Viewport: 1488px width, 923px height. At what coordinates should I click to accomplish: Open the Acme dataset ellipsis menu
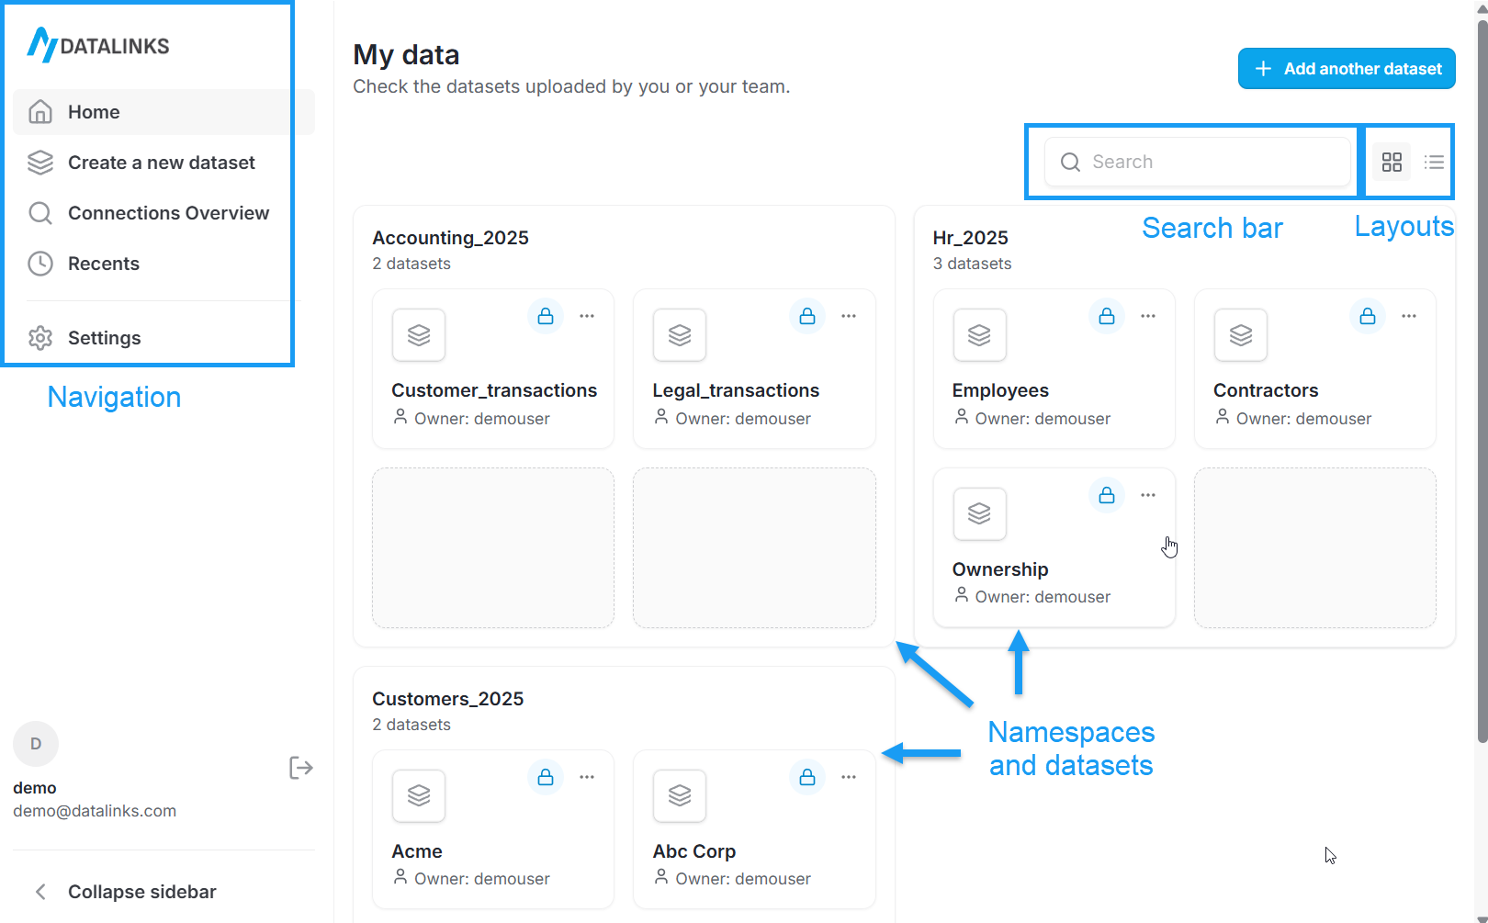click(x=587, y=777)
